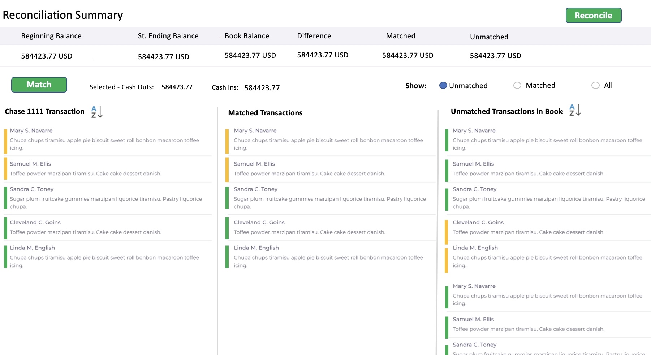
Task: Click the Cash Ins amount 584423.77
Action: pos(262,87)
